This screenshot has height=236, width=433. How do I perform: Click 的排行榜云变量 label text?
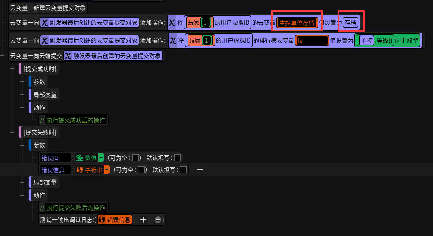274,40
